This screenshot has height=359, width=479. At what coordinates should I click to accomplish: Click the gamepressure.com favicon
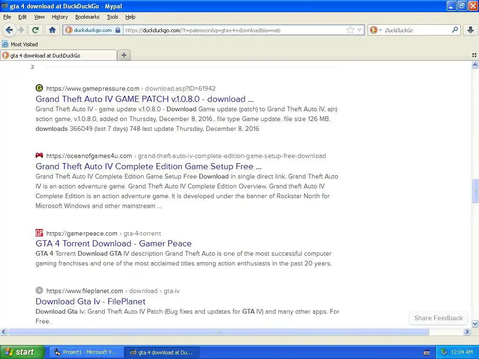click(39, 88)
